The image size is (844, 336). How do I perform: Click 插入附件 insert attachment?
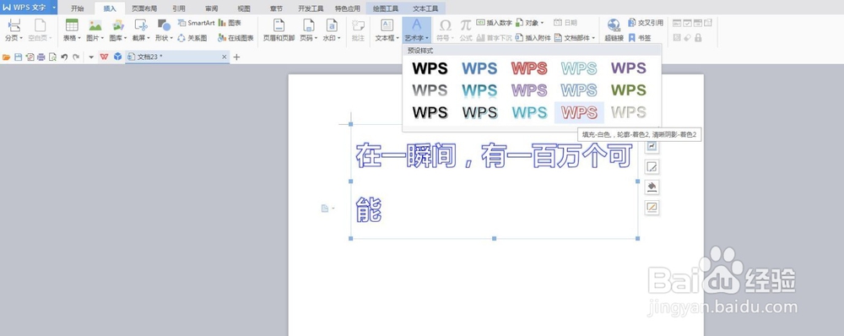point(533,38)
